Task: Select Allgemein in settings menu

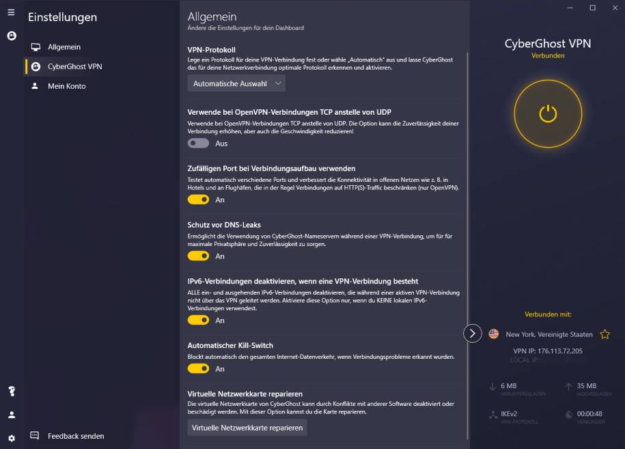Action: click(x=64, y=47)
